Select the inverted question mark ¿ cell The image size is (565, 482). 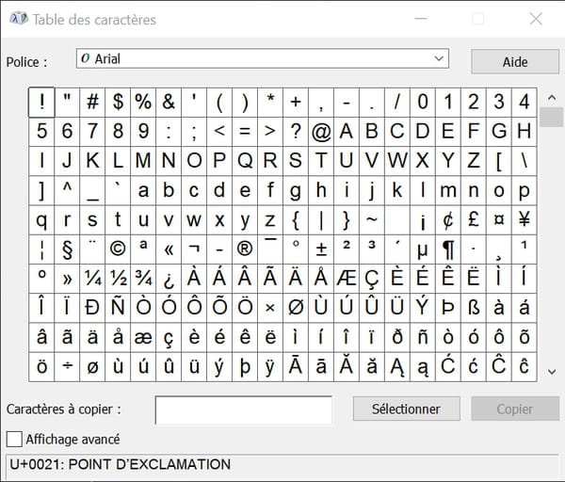click(x=169, y=279)
